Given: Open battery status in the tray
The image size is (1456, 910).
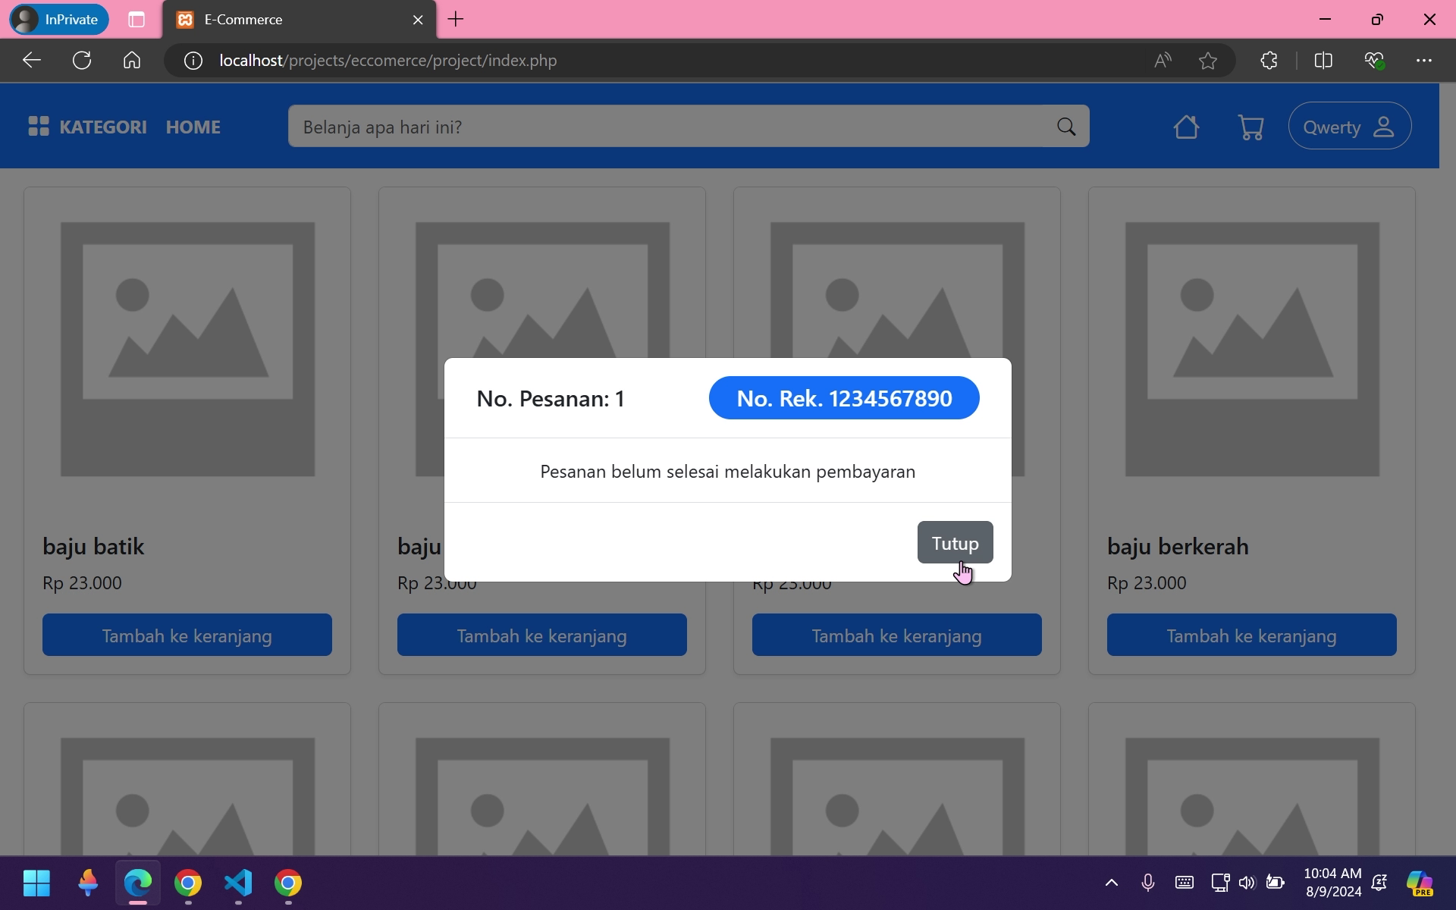Looking at the screenshot, I should [1275, 883].
